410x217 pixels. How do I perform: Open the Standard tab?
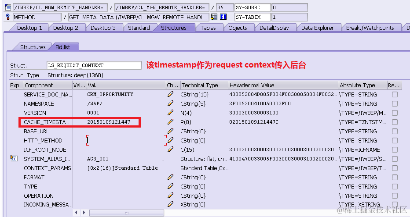[139, 28]
